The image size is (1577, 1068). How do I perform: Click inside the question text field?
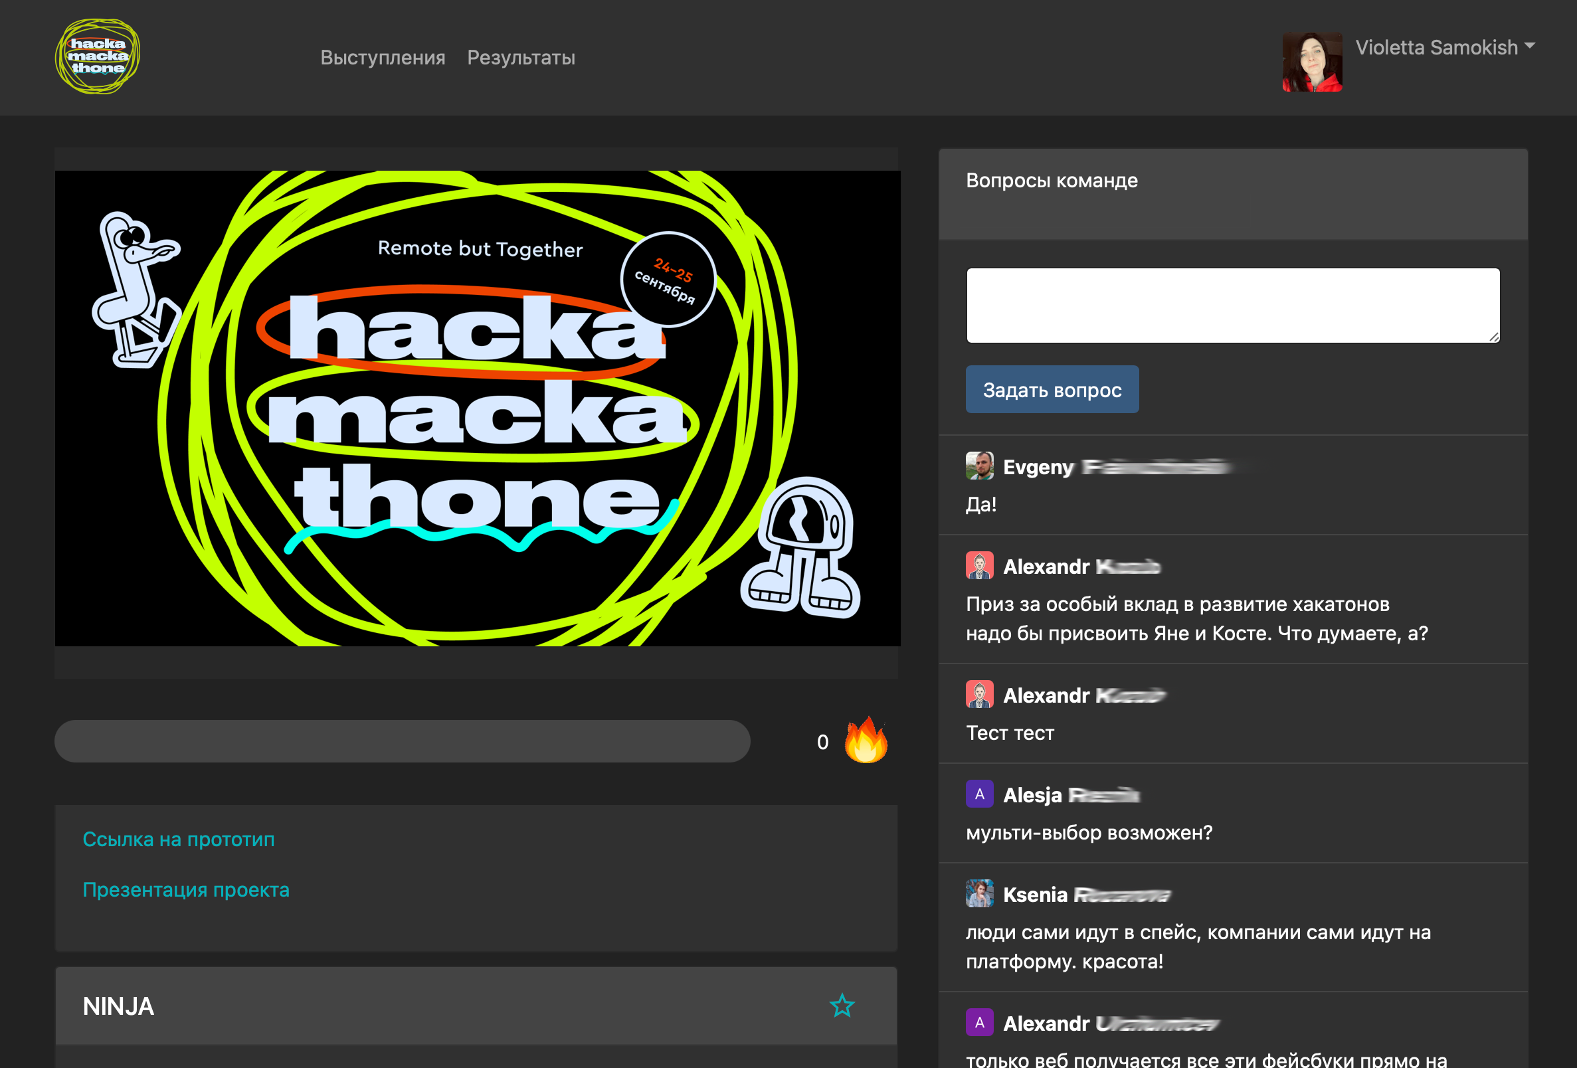pyautogui.click(x=1232, y=306)
